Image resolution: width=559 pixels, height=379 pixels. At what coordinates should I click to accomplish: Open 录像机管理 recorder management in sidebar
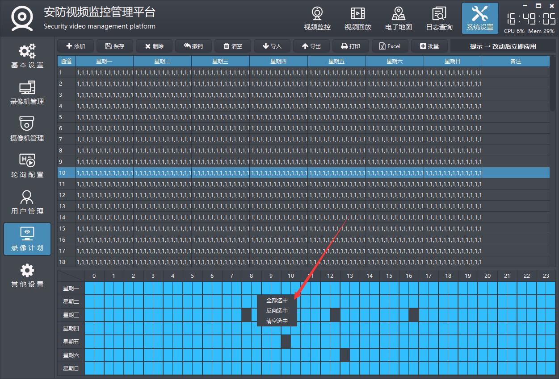(x=27, y=93)
